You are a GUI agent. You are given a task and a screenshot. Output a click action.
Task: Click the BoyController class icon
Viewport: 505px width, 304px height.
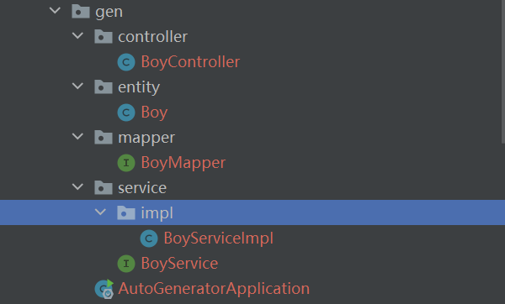coord(126,62)
